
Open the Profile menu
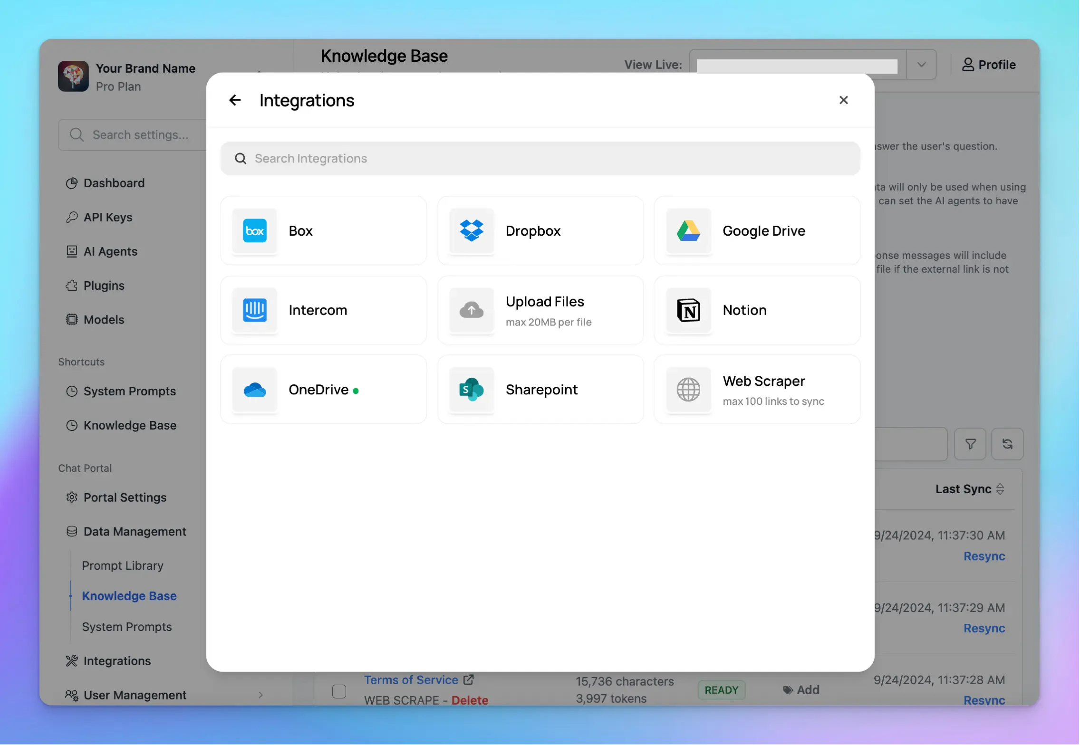pos(989,65)
